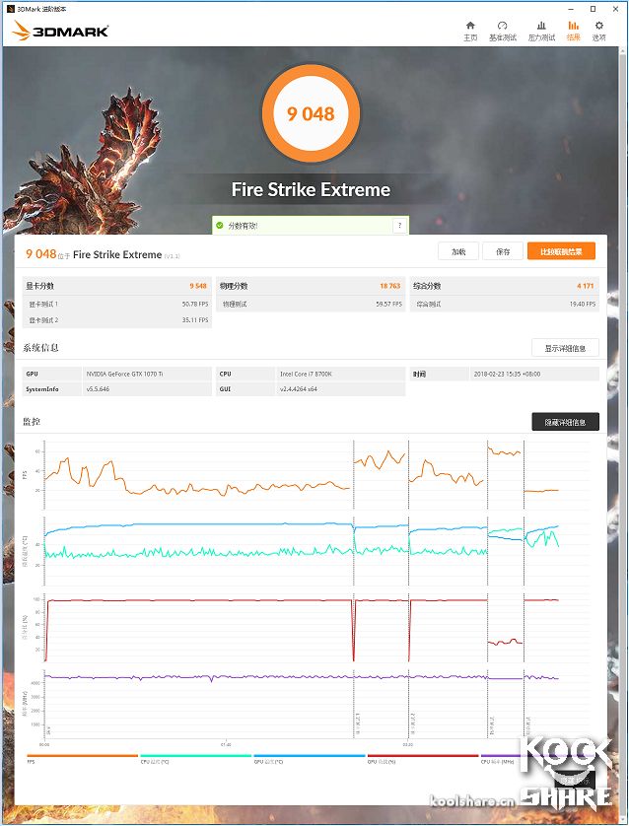Screen dimensions: 629x826
Task: Click the physics score value 18 763
Action: click(389, 286)
